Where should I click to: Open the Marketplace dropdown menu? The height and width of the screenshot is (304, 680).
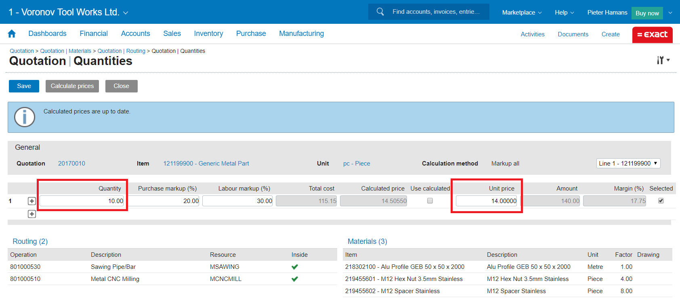(x=522, y=13)
